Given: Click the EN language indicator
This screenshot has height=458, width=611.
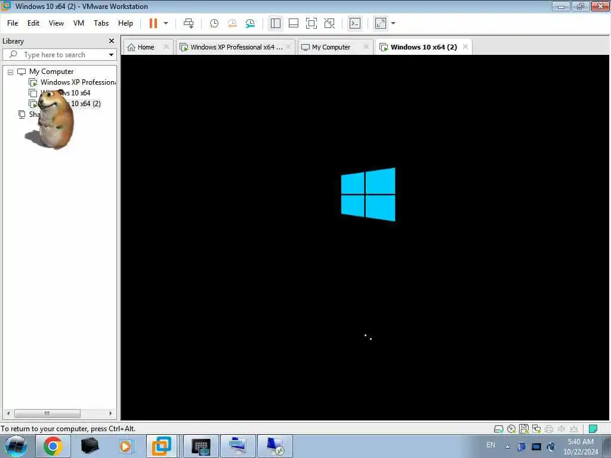Looking at the screenshot, I should (x=490, y=445).
